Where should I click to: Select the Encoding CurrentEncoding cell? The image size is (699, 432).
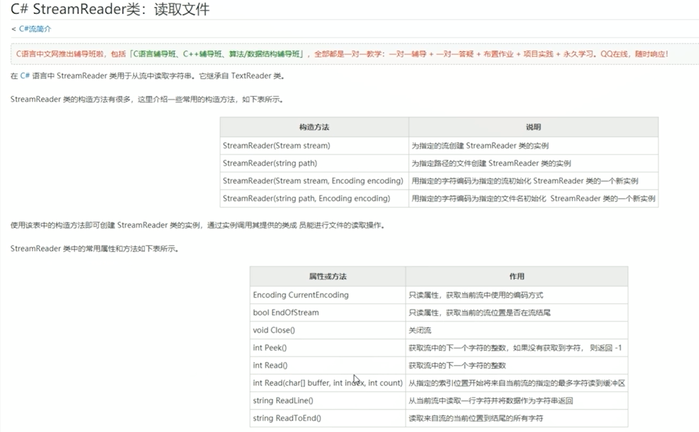[x=328, y=295]
